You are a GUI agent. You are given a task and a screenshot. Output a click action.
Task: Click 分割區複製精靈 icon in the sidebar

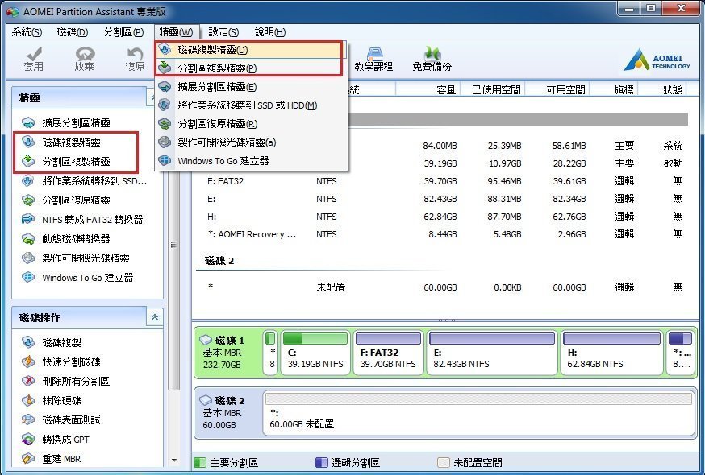tap(28, 161)
